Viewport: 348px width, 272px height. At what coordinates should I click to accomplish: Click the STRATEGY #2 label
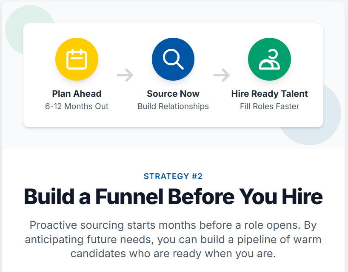click(173, 176)
